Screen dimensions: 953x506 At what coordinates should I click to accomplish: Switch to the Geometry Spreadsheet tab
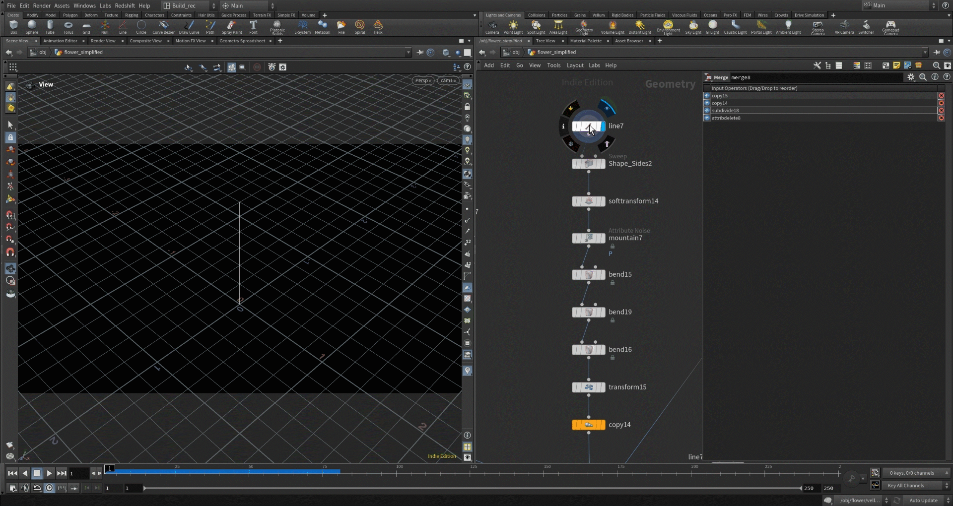(242, 41)
